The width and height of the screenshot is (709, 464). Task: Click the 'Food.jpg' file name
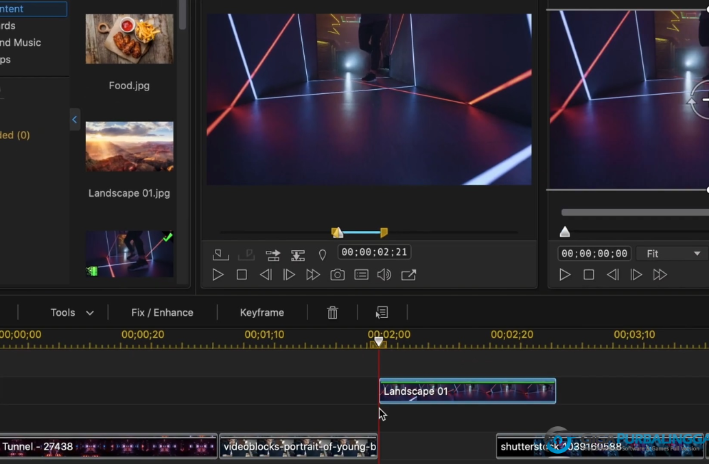coord(129,85)
